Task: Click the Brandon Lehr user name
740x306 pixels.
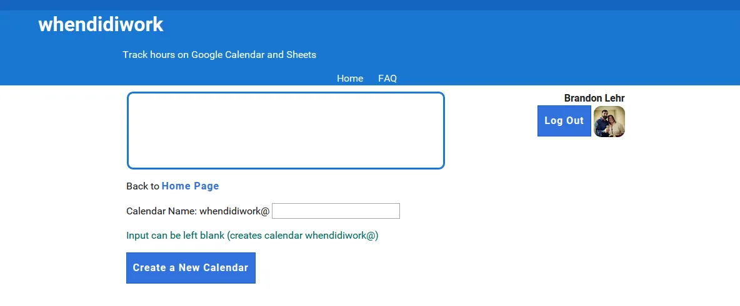Action: [x=594, y=98]
